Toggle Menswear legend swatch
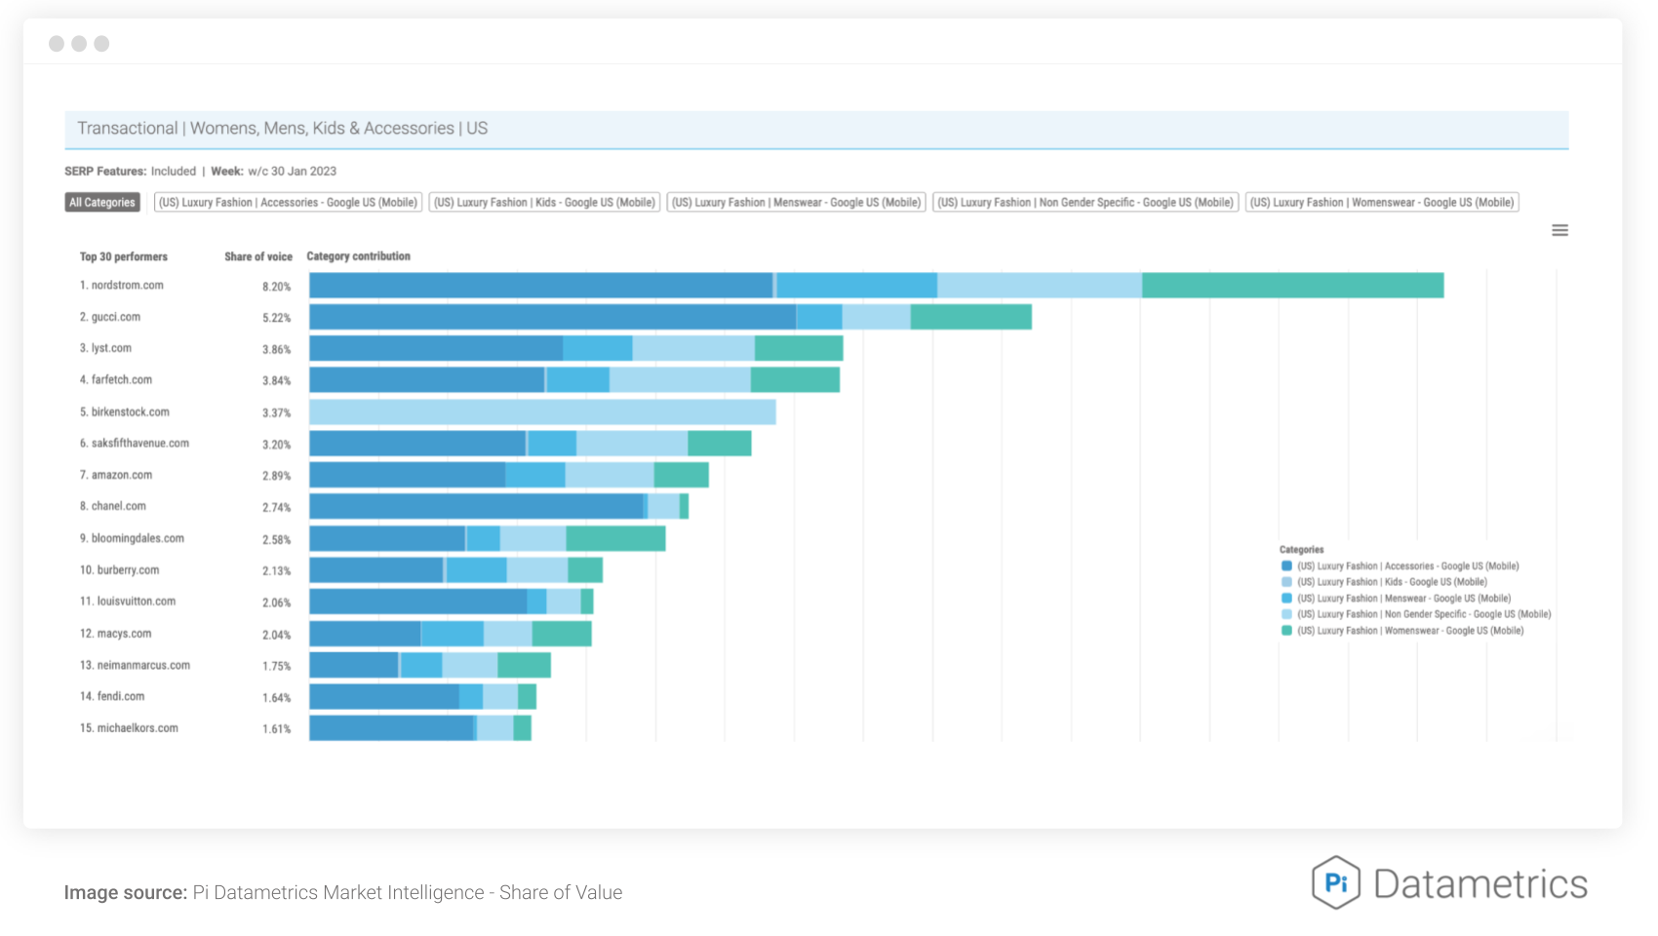This screenshot has width=1658, height=936. tap(1286, 598)
